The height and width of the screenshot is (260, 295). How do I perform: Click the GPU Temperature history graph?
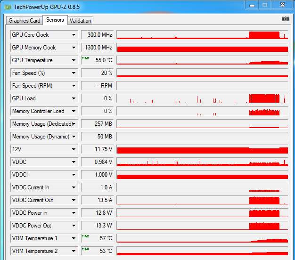click(202, 60)
